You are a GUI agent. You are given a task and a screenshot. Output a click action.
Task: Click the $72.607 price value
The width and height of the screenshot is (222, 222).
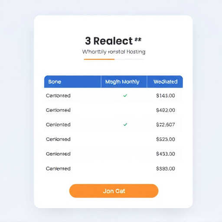tap(166, 124)
